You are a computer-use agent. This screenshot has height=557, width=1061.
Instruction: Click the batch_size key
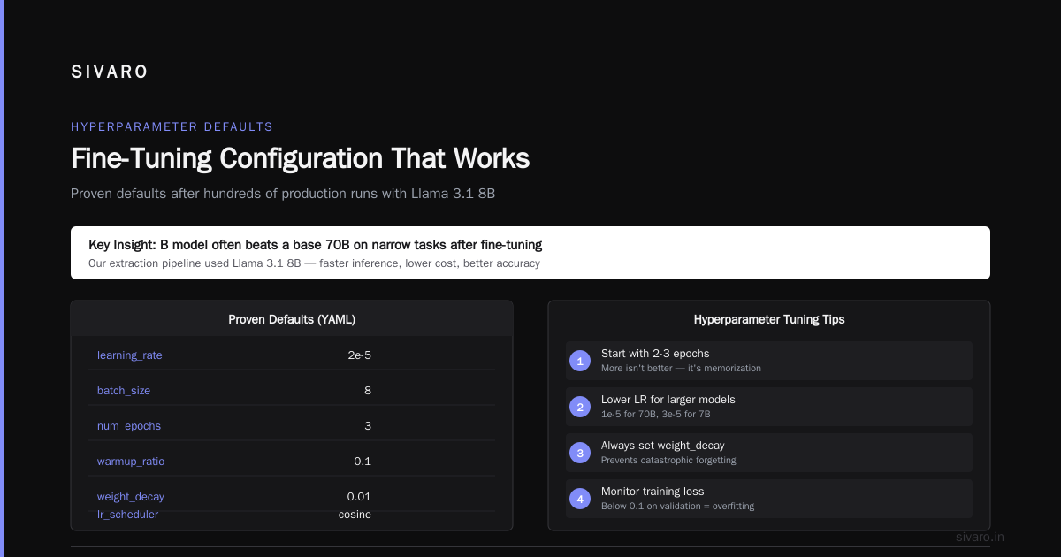coord(124,391)
